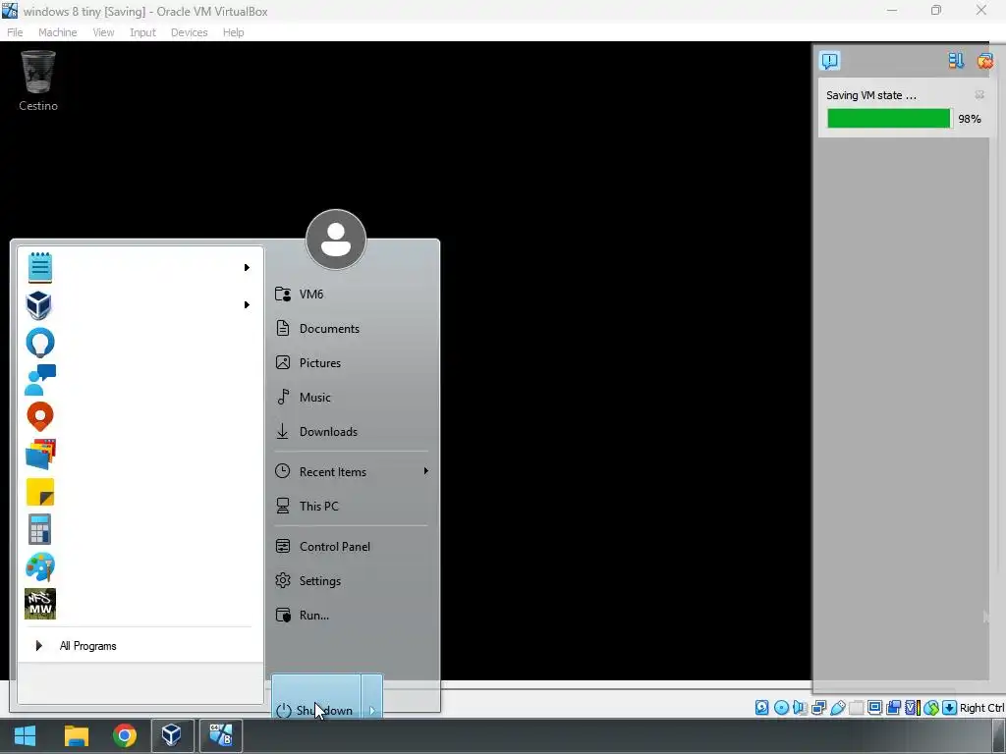Open the File menu
Viewport: 1006px width, 754px height.
[15, 32]
